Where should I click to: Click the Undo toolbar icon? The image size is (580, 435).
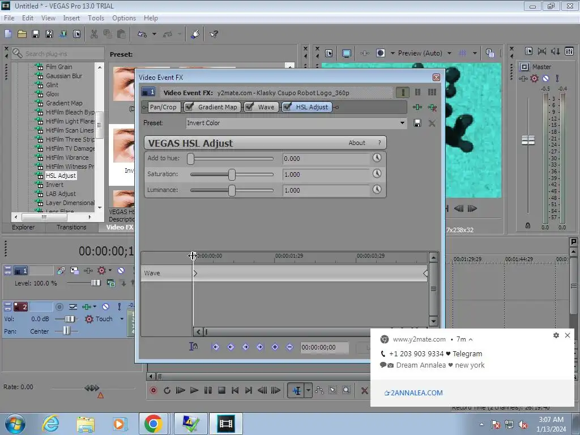click(142, 34)
